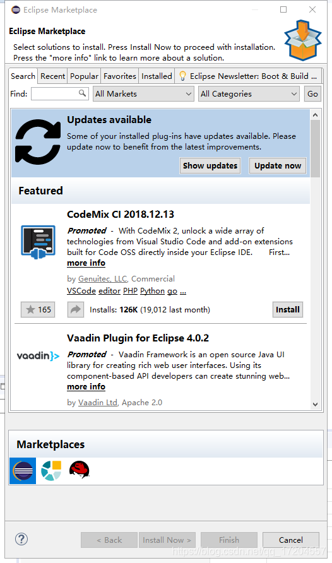Open Vaadin Plugin more info link
Screen dimensions: 332x563
(x=86, y=387)
